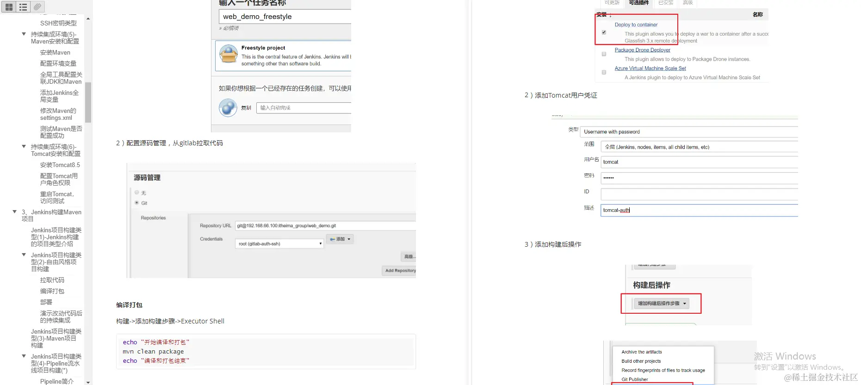Image resolution: width=861 pixels, height=385 pixels.
Task: Click the Freestyle project box icon
Action: click(x=229, y=55)
